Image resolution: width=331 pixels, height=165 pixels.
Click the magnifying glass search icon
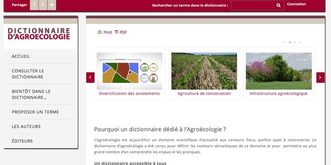[278, 5]
